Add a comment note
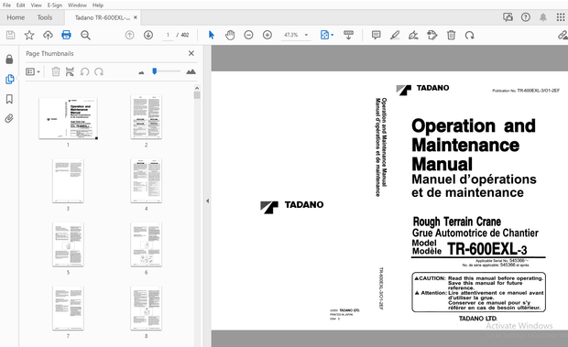Viewport: 568px width, 347px height. 376,35
